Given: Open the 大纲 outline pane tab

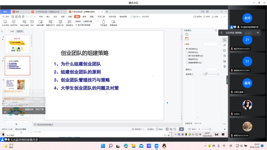Looking at the screenshot, I should (12, 31).
